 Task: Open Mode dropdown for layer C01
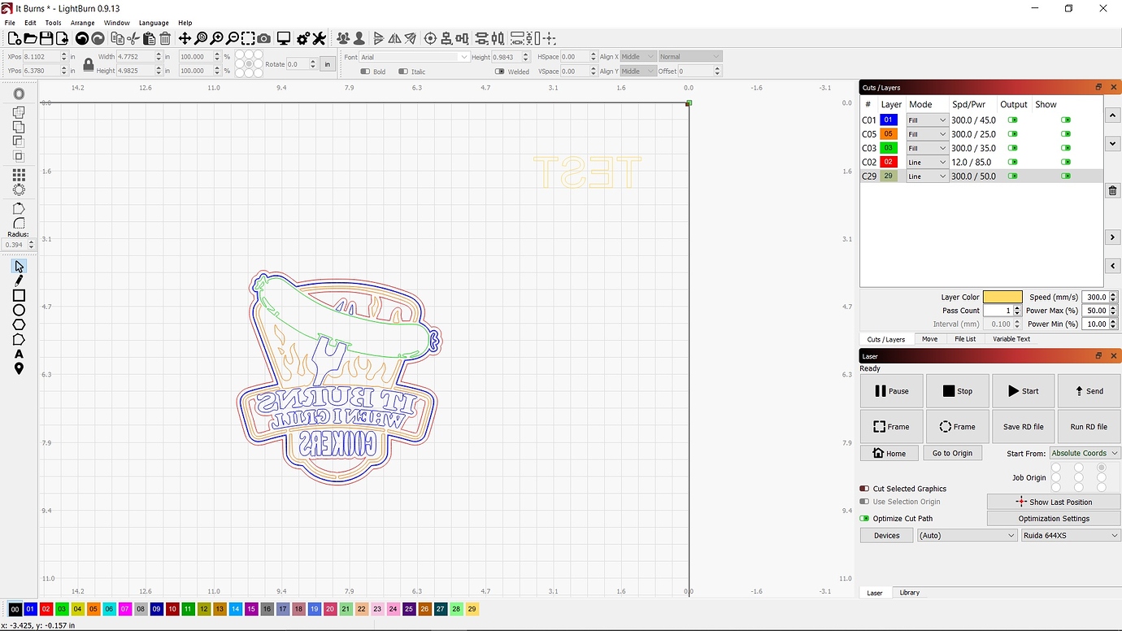tap(927, 120)
